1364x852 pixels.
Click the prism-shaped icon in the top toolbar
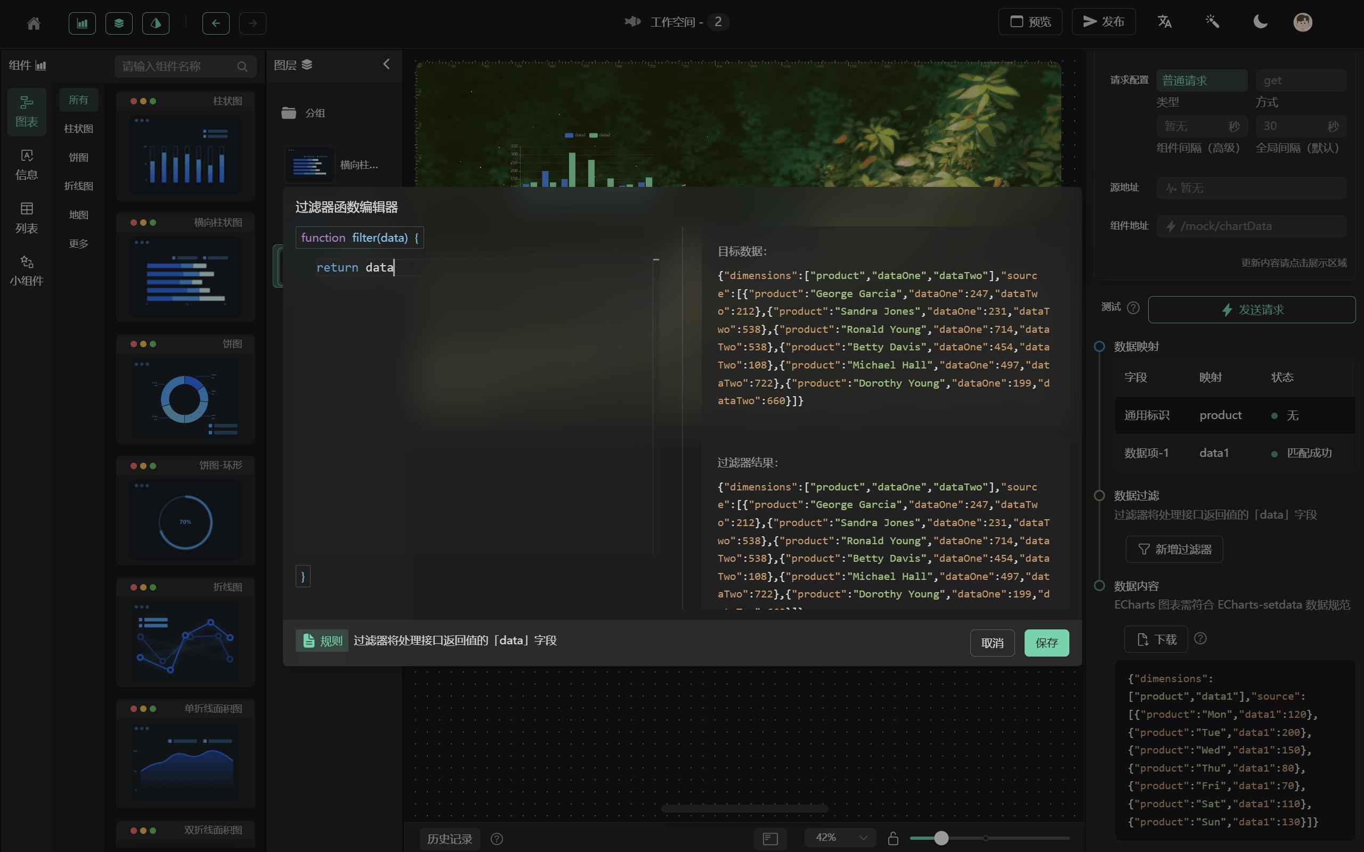tap(156, 23)
